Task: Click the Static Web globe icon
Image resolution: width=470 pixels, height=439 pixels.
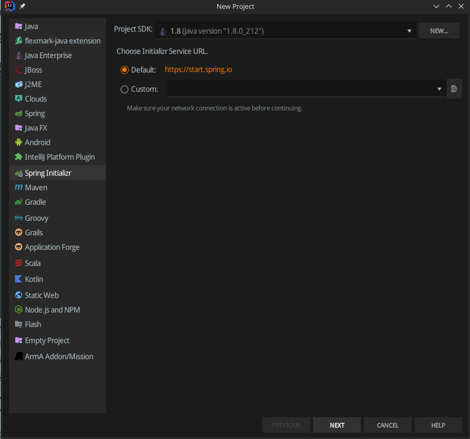Action: (19, 295)
